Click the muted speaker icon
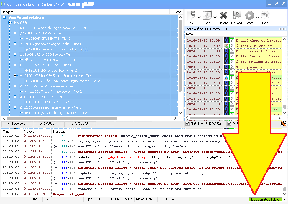 [x=283, y=123]
